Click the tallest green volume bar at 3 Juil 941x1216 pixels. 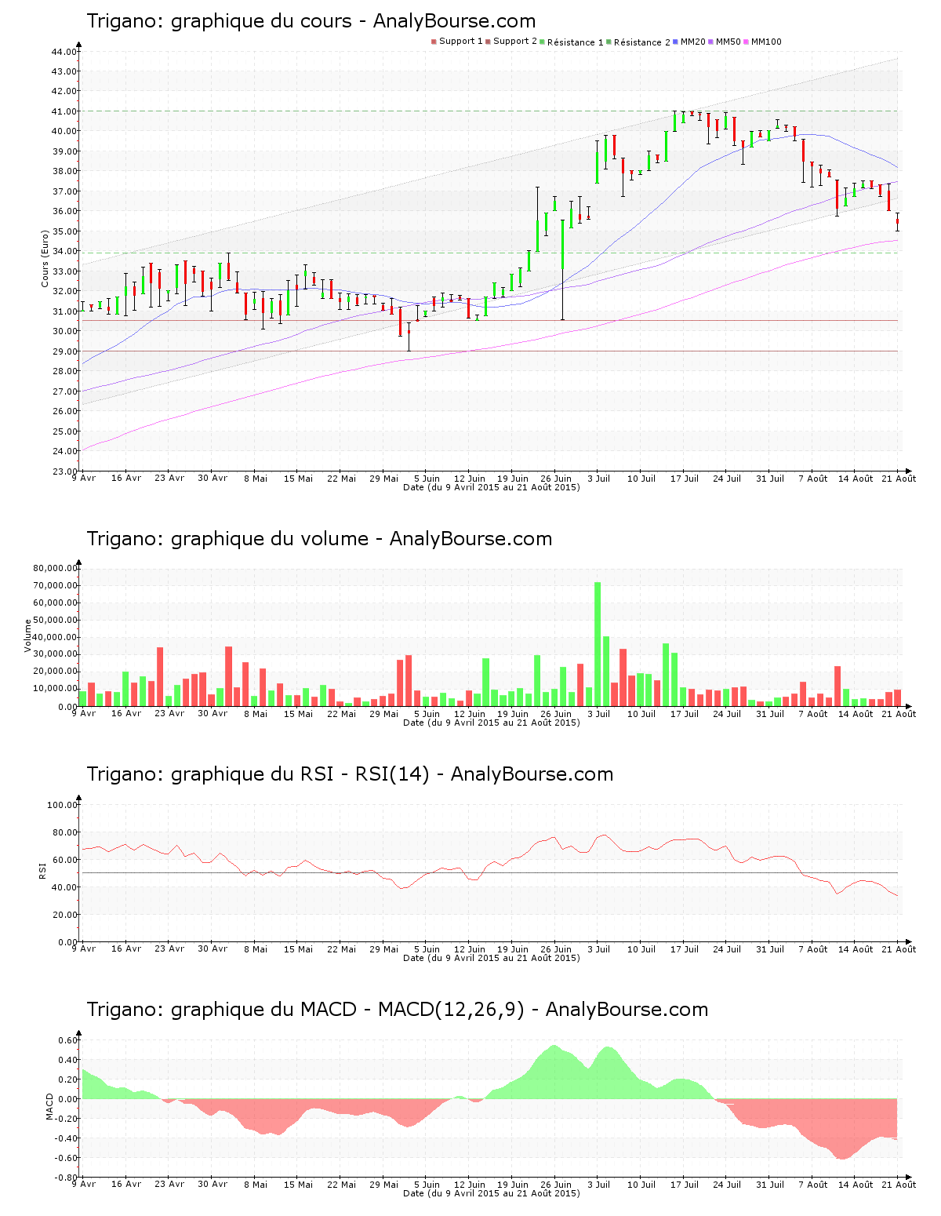pyautogui.click(x=598, y=644)
